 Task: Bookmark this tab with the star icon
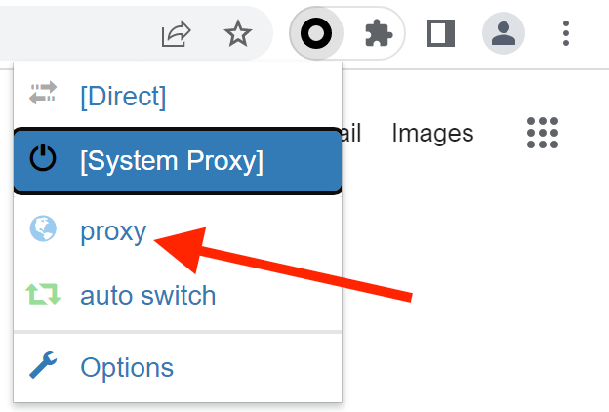(237, 34)
